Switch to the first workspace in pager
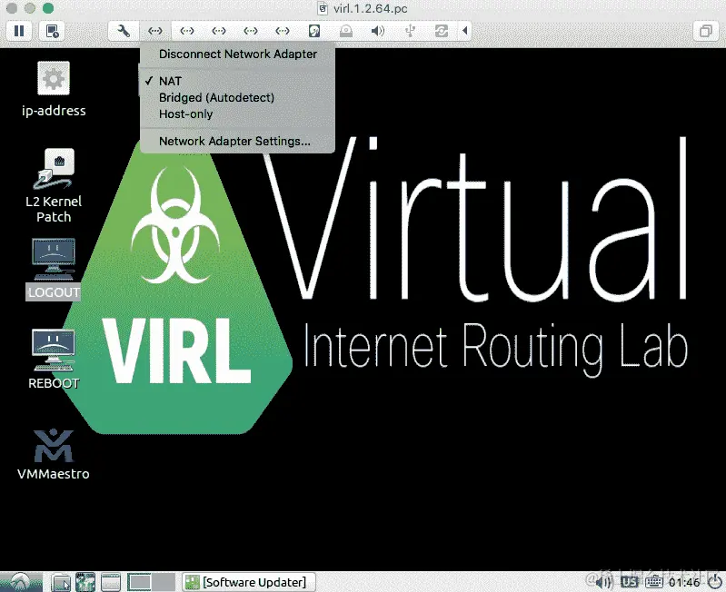 click(x=139, y=582)
